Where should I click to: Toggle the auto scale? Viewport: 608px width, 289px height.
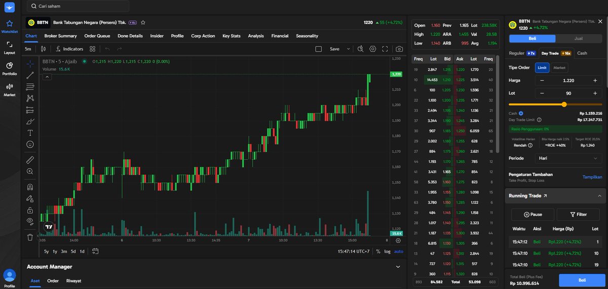pos(399,251)
